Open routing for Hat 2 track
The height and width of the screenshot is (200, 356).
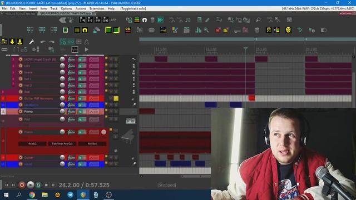(71, 86)
